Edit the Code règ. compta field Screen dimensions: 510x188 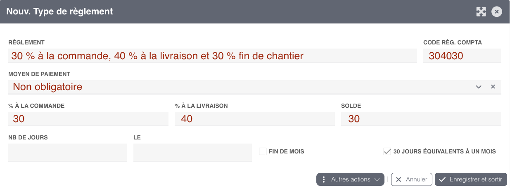point(462,56)
